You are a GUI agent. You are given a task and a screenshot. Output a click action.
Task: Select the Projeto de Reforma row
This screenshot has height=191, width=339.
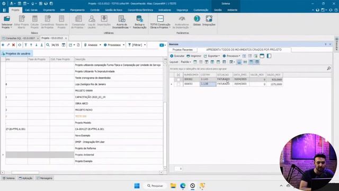[84, 149]
